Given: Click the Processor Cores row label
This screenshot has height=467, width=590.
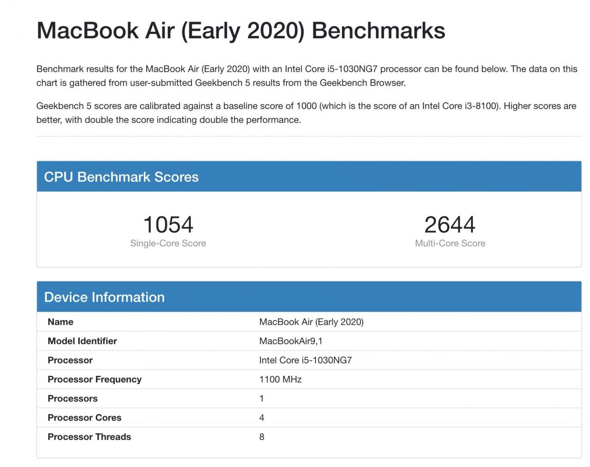Looking at the screenshot, I should point(84,418).
